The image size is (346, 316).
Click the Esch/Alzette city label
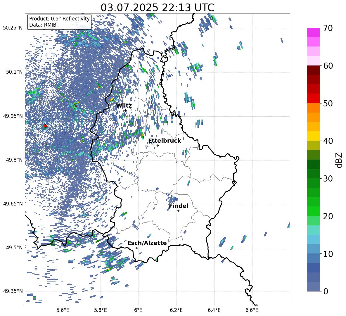point(147,243)
